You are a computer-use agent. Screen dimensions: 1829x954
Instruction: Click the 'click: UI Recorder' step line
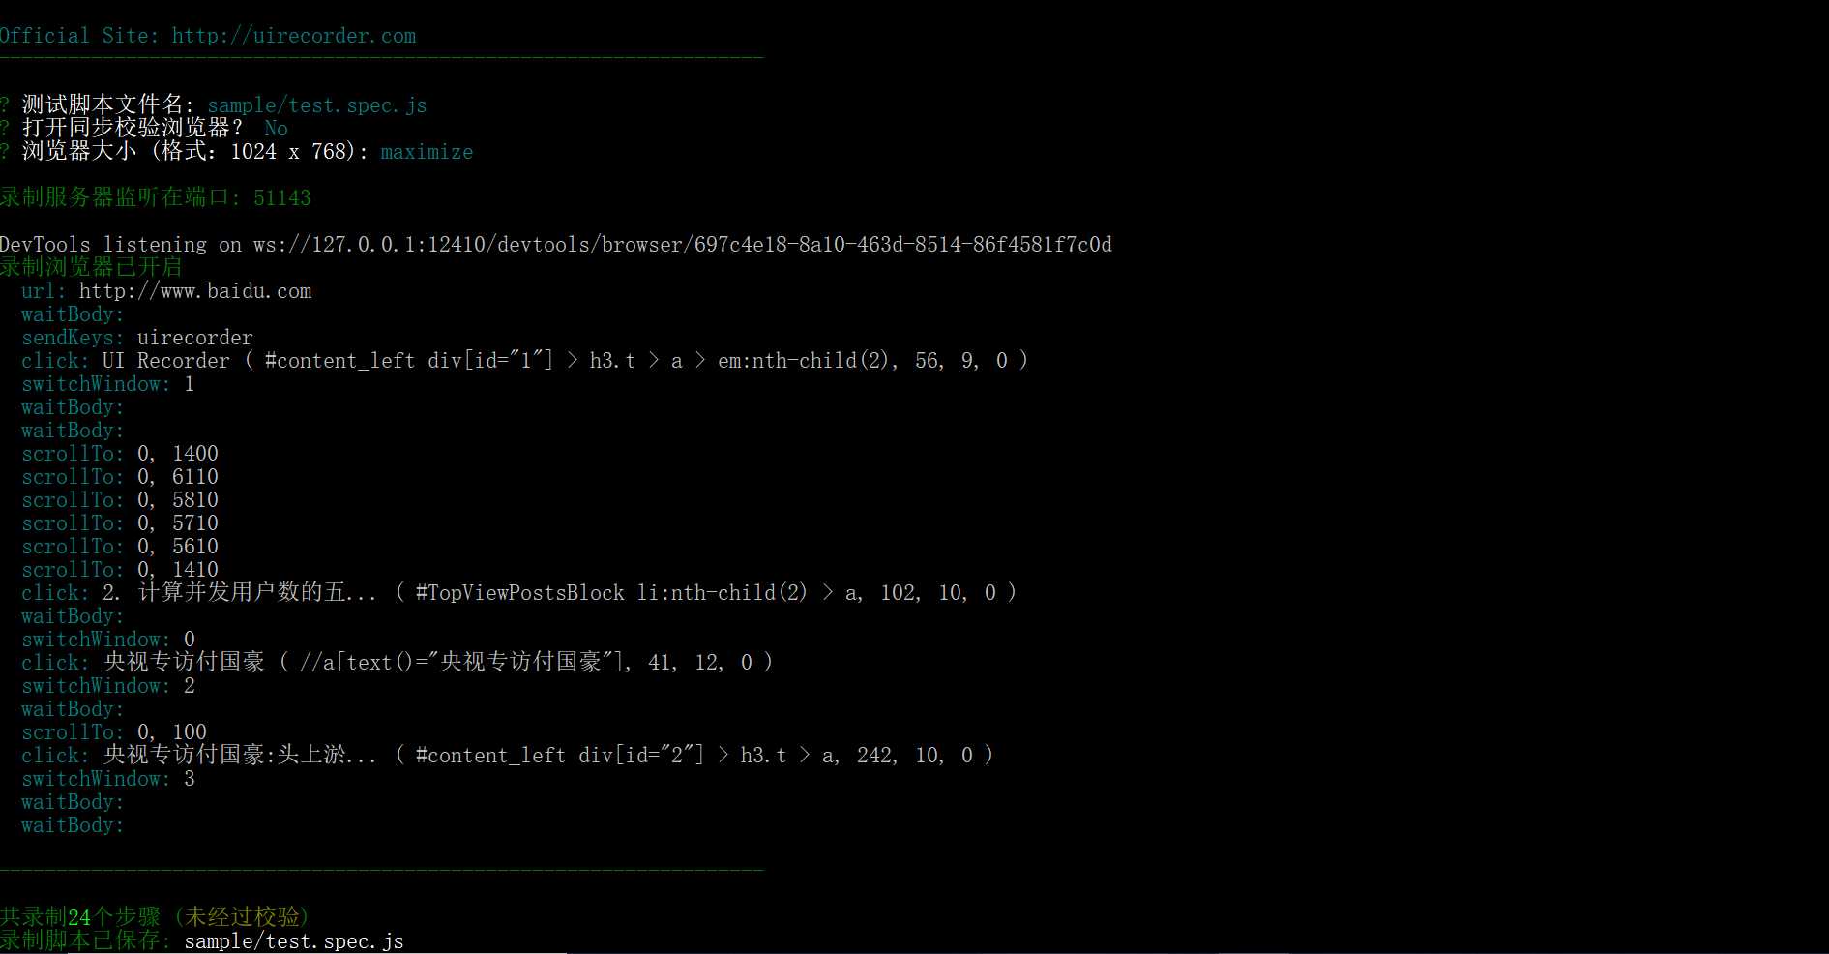[524, 361]
